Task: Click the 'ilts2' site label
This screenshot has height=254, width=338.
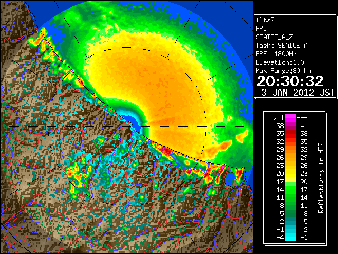Action: coord(265,20)
